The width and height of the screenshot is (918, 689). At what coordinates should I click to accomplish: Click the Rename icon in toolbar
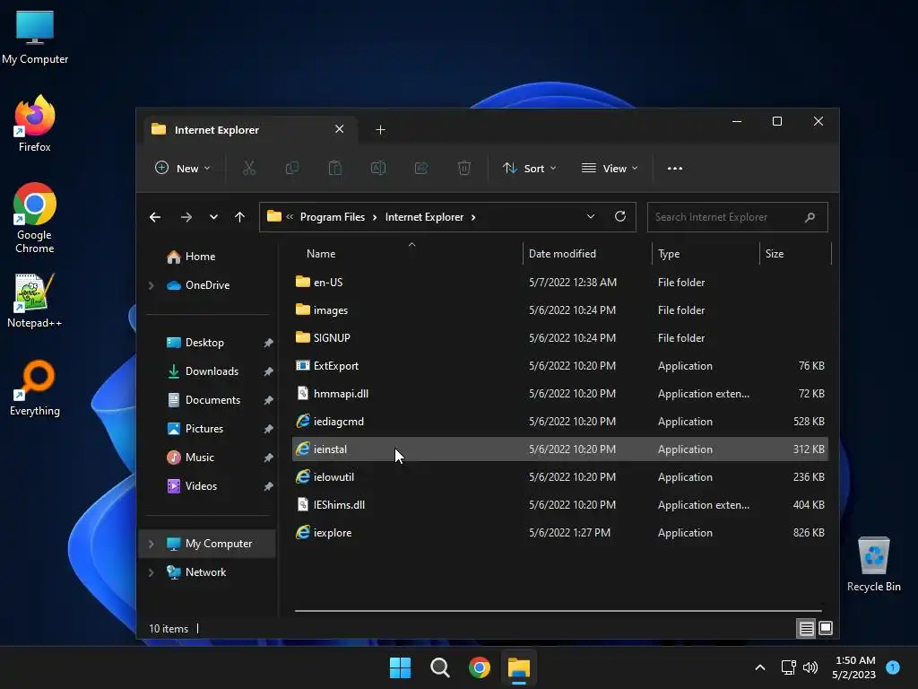378,168
